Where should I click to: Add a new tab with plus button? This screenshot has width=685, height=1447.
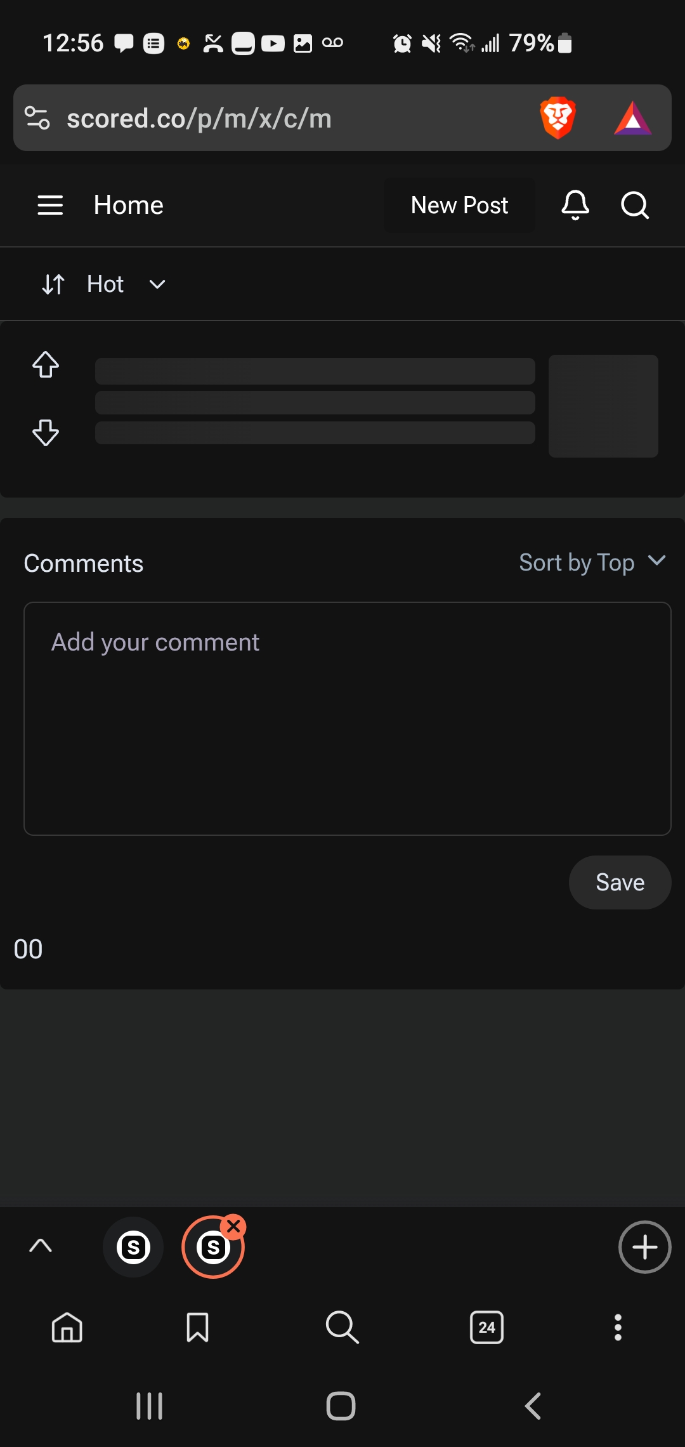(644, 1247)
